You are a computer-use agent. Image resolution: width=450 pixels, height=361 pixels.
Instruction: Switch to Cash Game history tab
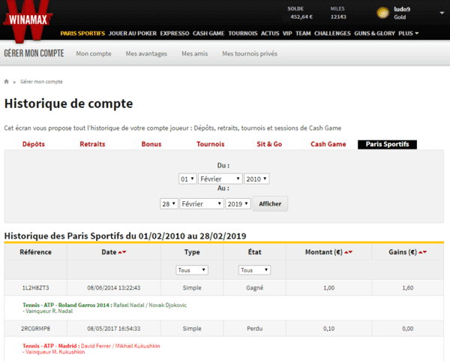[328, 144]
